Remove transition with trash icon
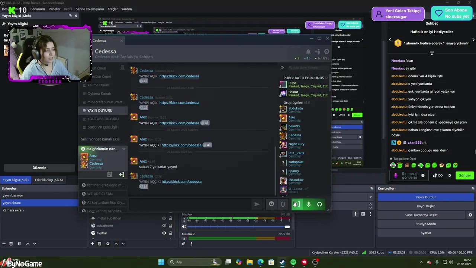The image size is (476, 268). pyautogui.click(x=363, y=214)
